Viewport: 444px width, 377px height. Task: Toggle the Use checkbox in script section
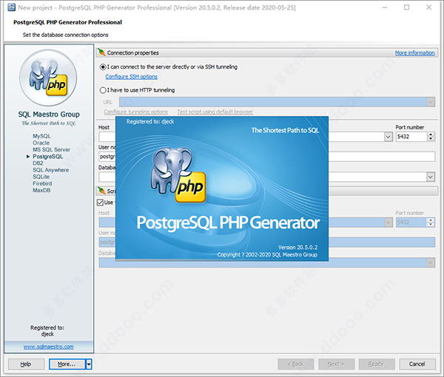[100, 203]
